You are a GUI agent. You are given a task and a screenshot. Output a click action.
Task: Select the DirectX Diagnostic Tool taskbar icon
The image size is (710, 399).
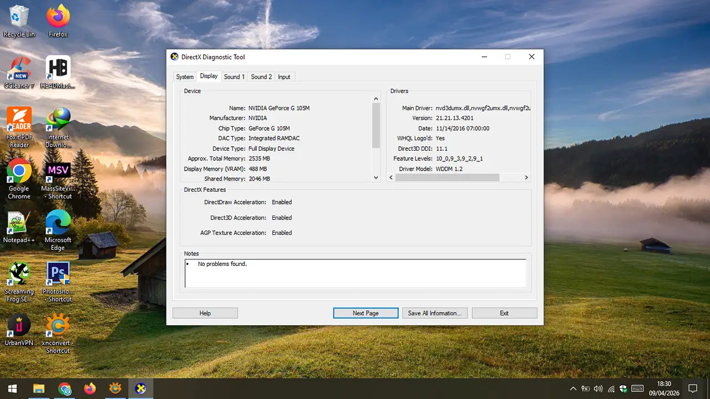pos(141,388)
